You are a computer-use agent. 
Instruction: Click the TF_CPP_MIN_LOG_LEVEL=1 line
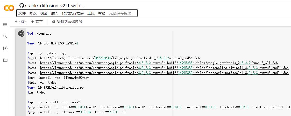53,43
